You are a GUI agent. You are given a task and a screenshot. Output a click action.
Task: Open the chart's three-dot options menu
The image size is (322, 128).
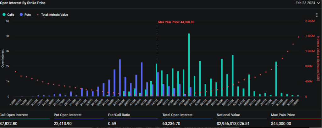[317, 15]
